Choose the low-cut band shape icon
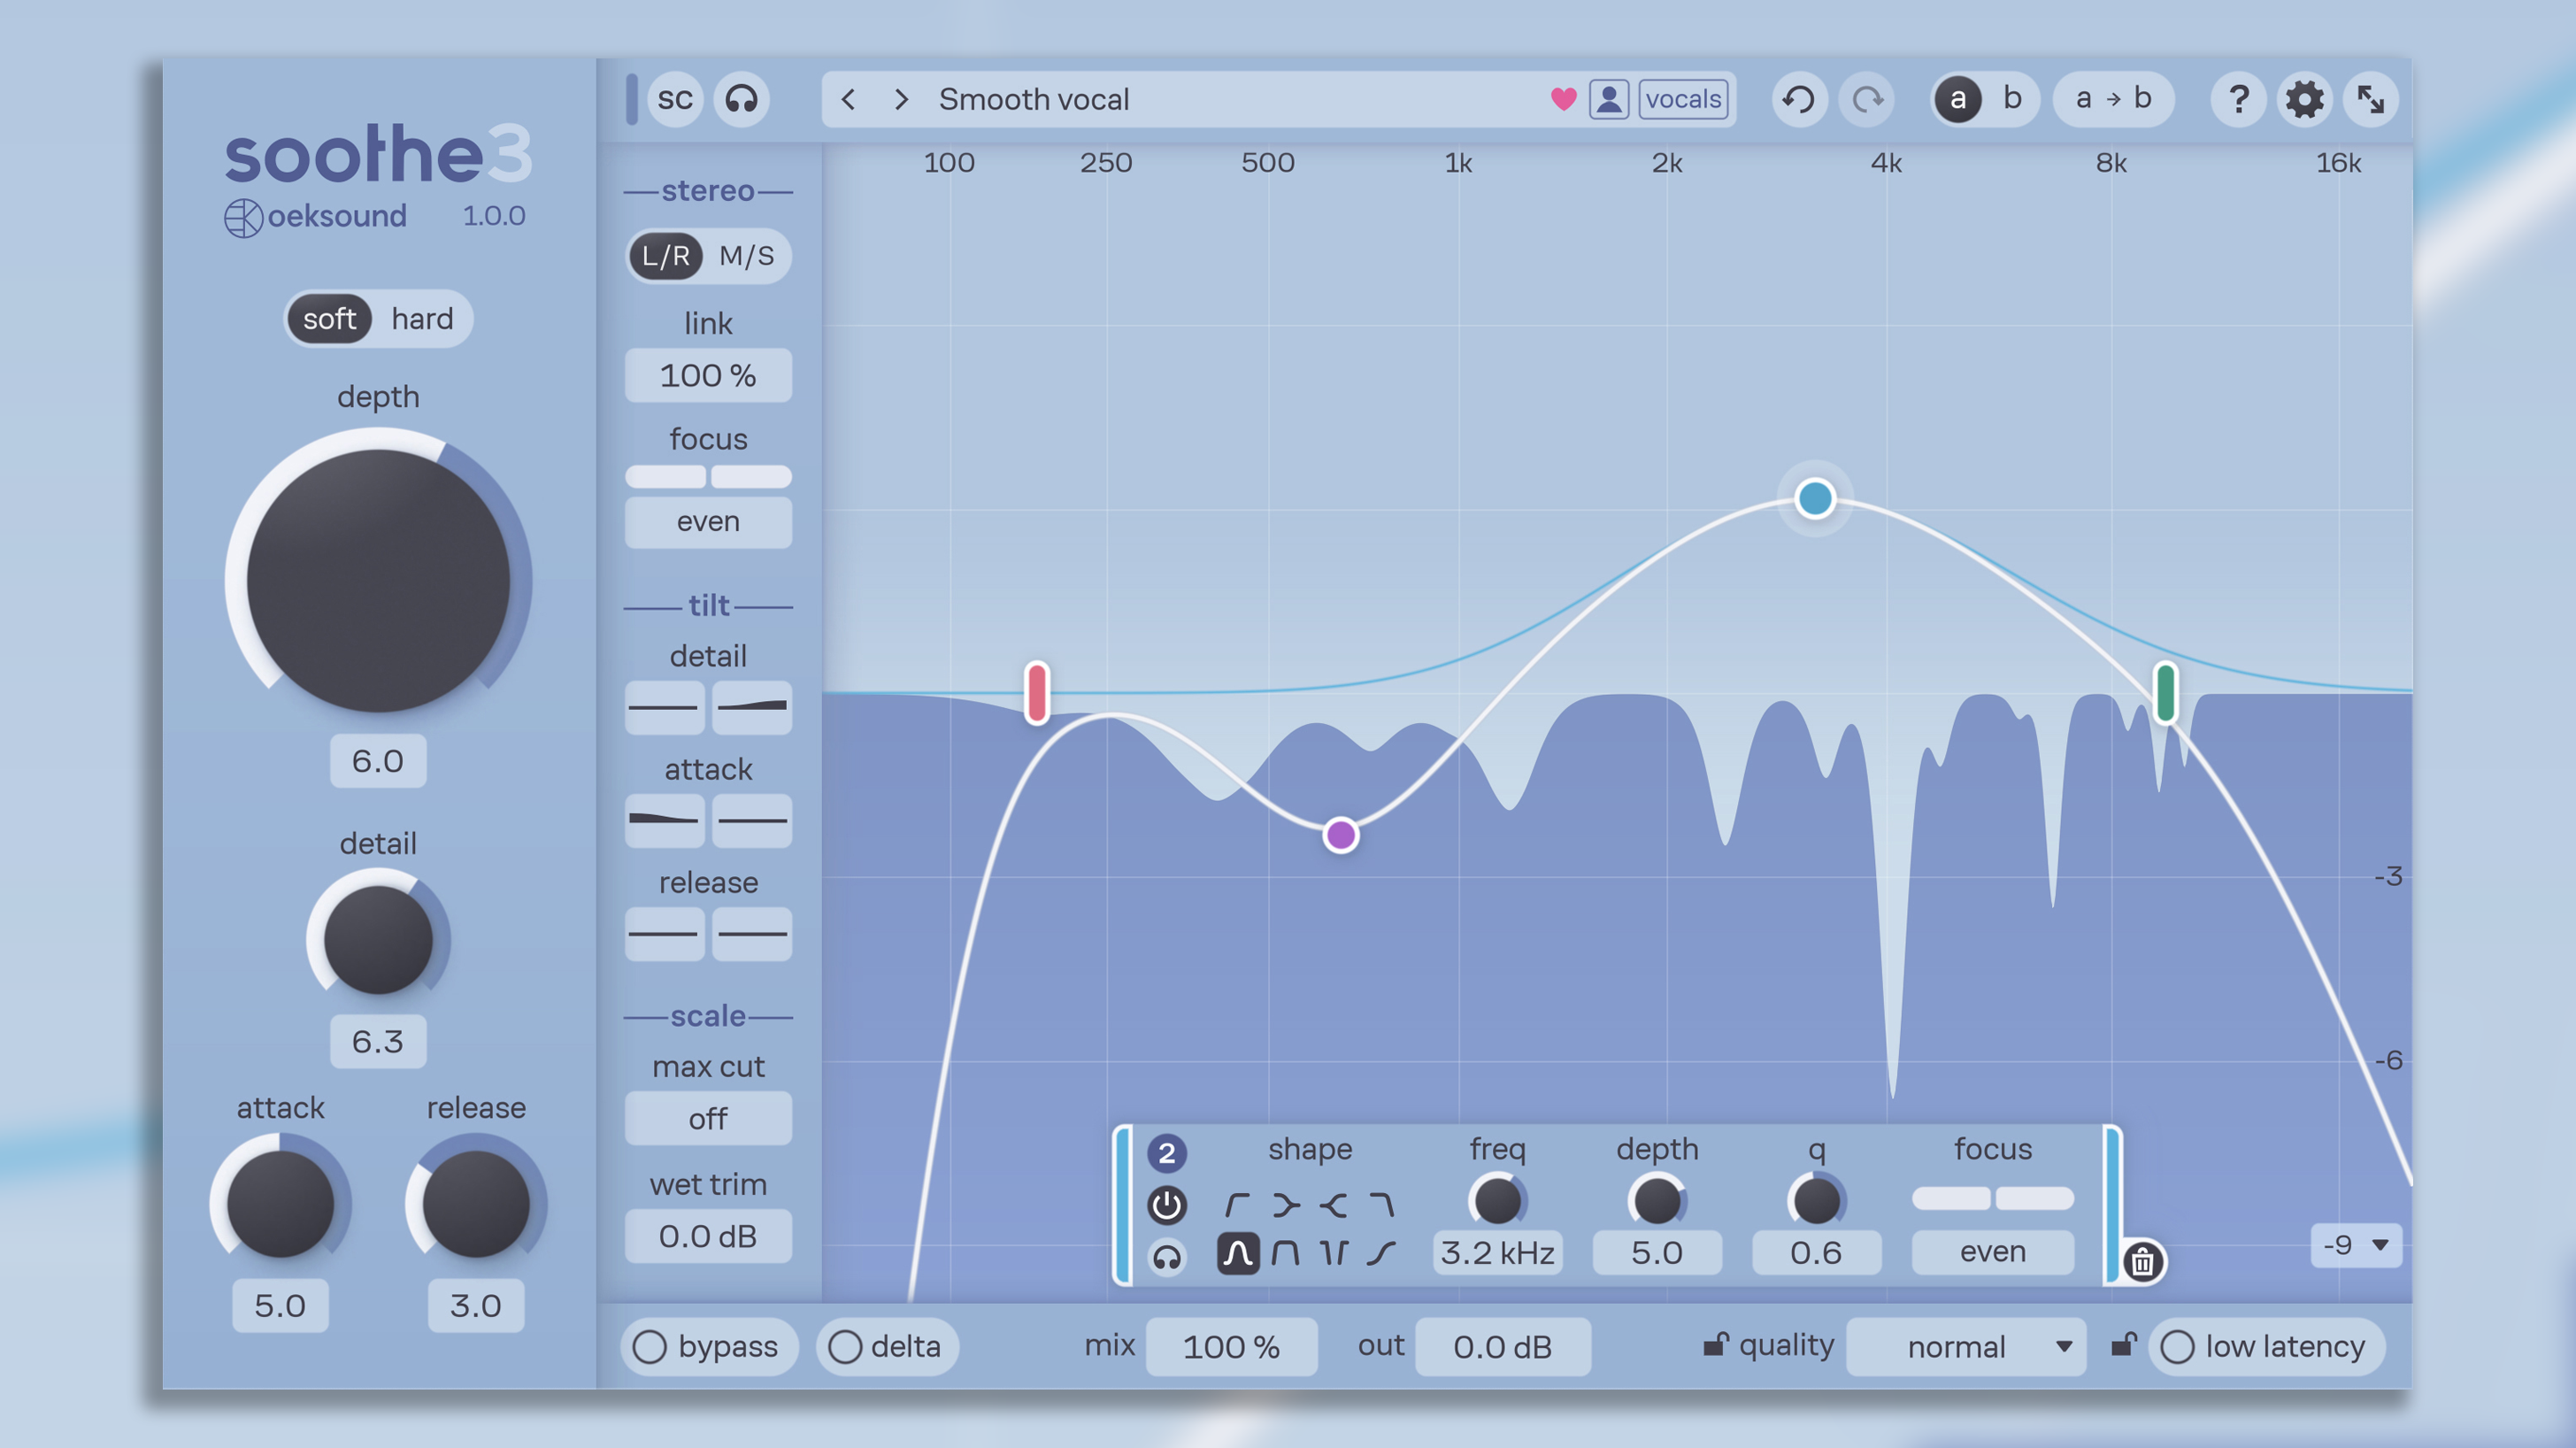 click(x=1238, y=1205)
